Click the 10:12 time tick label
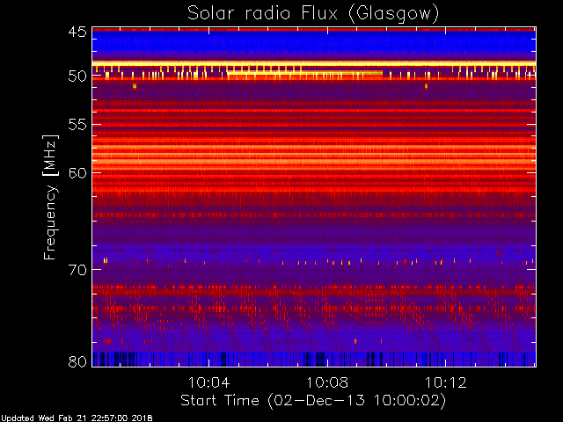This screenshot has width=563, height=422. click(x=445, y=382)
